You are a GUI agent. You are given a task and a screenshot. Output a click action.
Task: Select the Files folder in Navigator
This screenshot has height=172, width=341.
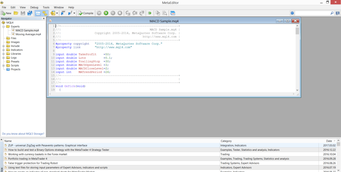pos(13,38)
